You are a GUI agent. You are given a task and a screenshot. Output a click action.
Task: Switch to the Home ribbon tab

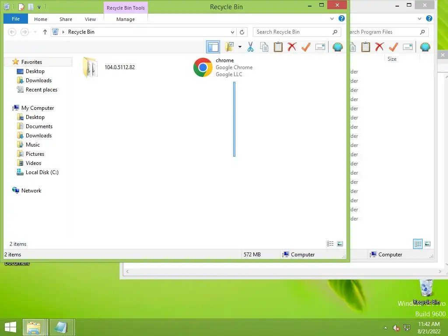41,19
